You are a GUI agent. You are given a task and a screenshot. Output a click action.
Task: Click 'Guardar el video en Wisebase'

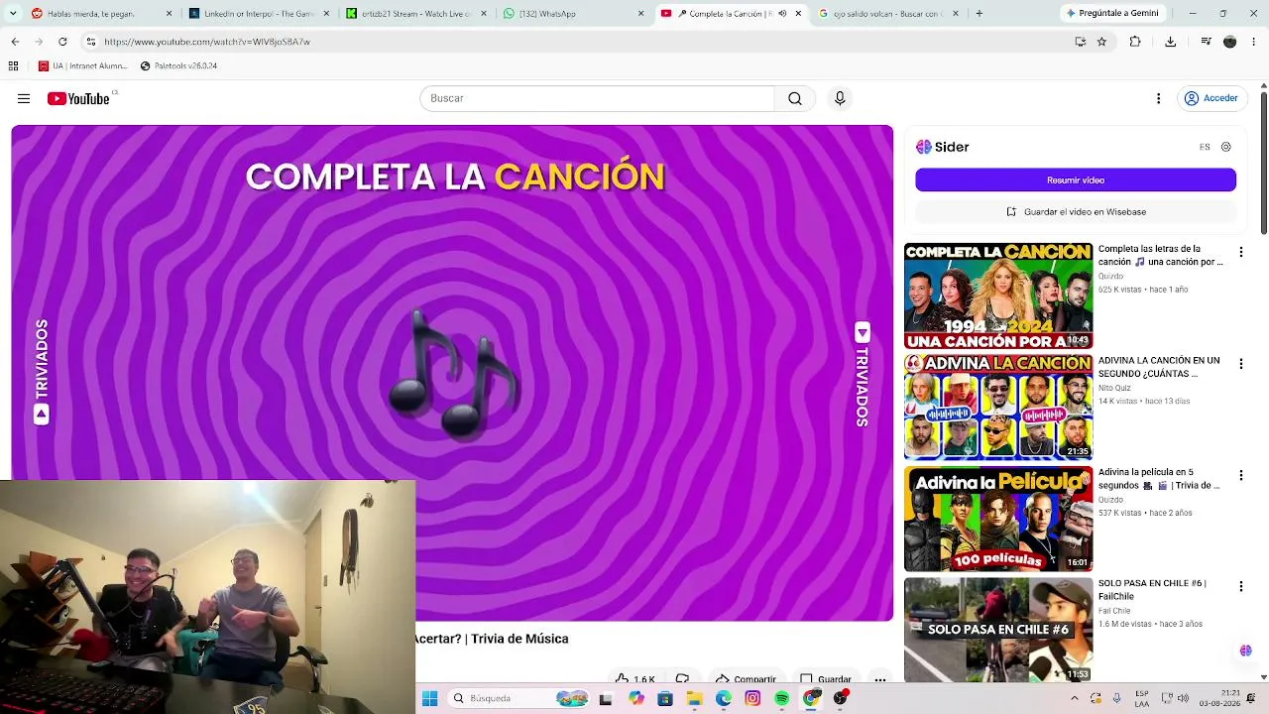(1076, 211)
